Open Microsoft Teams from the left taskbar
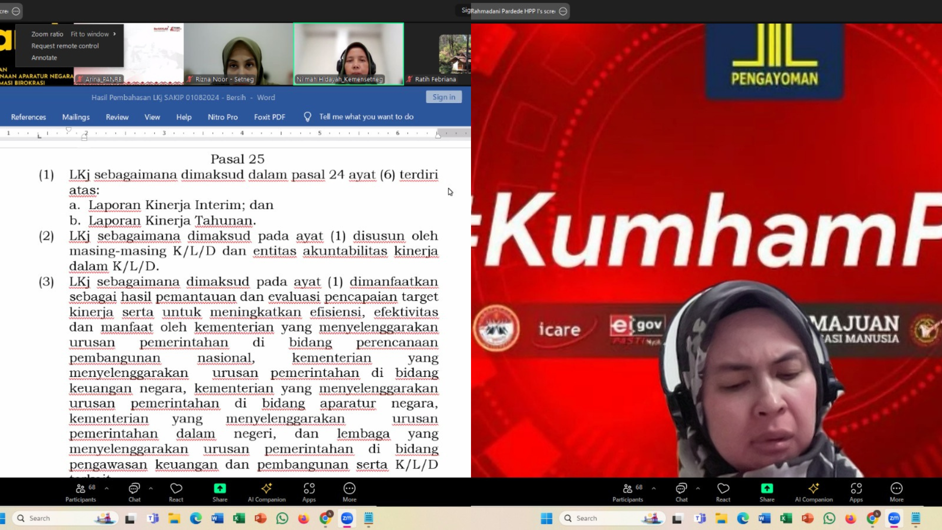 click(x=153, y=518)
